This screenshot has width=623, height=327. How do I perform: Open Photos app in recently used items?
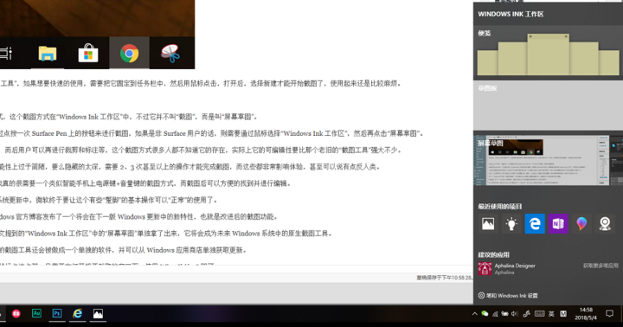tap(487, 224)
